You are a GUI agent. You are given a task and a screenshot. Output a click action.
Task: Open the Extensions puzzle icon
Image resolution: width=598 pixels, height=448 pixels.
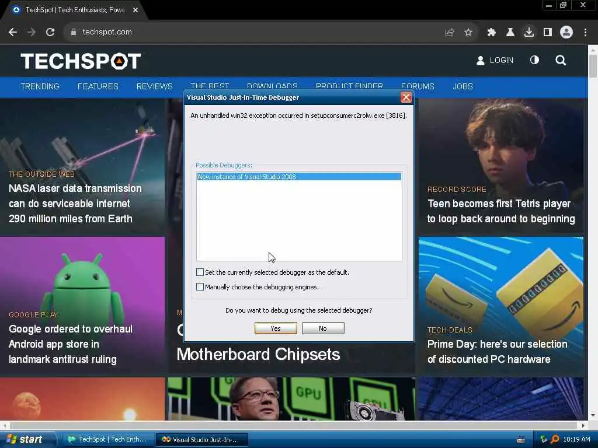pyautogui.click(x=492, y=33)
